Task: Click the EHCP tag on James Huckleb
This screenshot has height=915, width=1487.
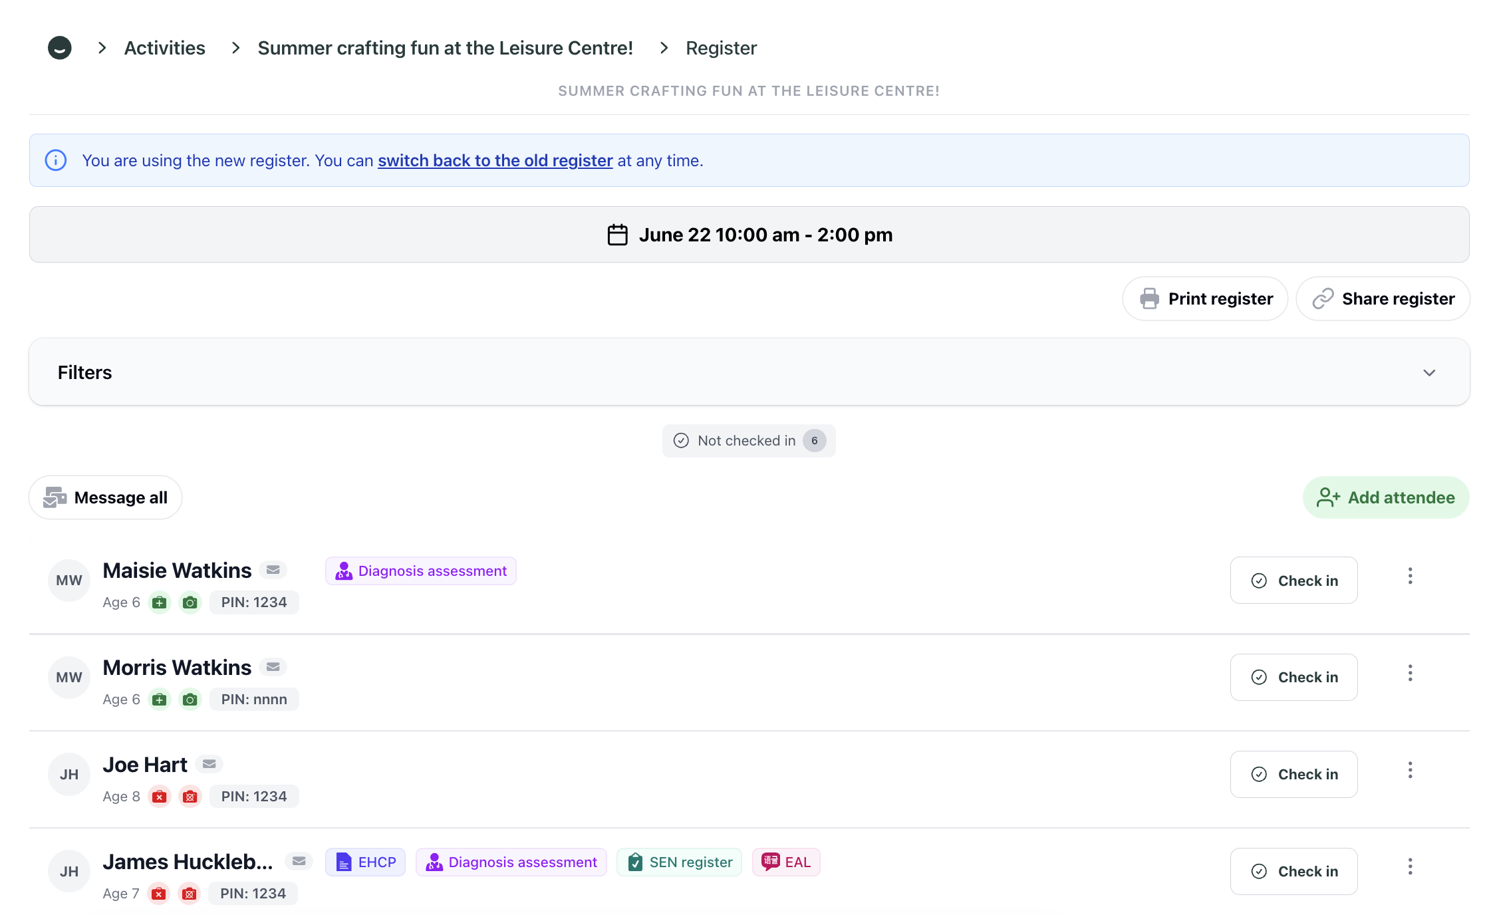Action: pos(366,862)
